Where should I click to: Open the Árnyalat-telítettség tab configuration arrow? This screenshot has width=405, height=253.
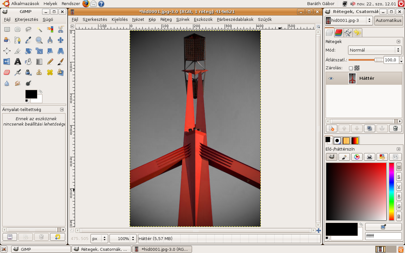click(62, 109)
